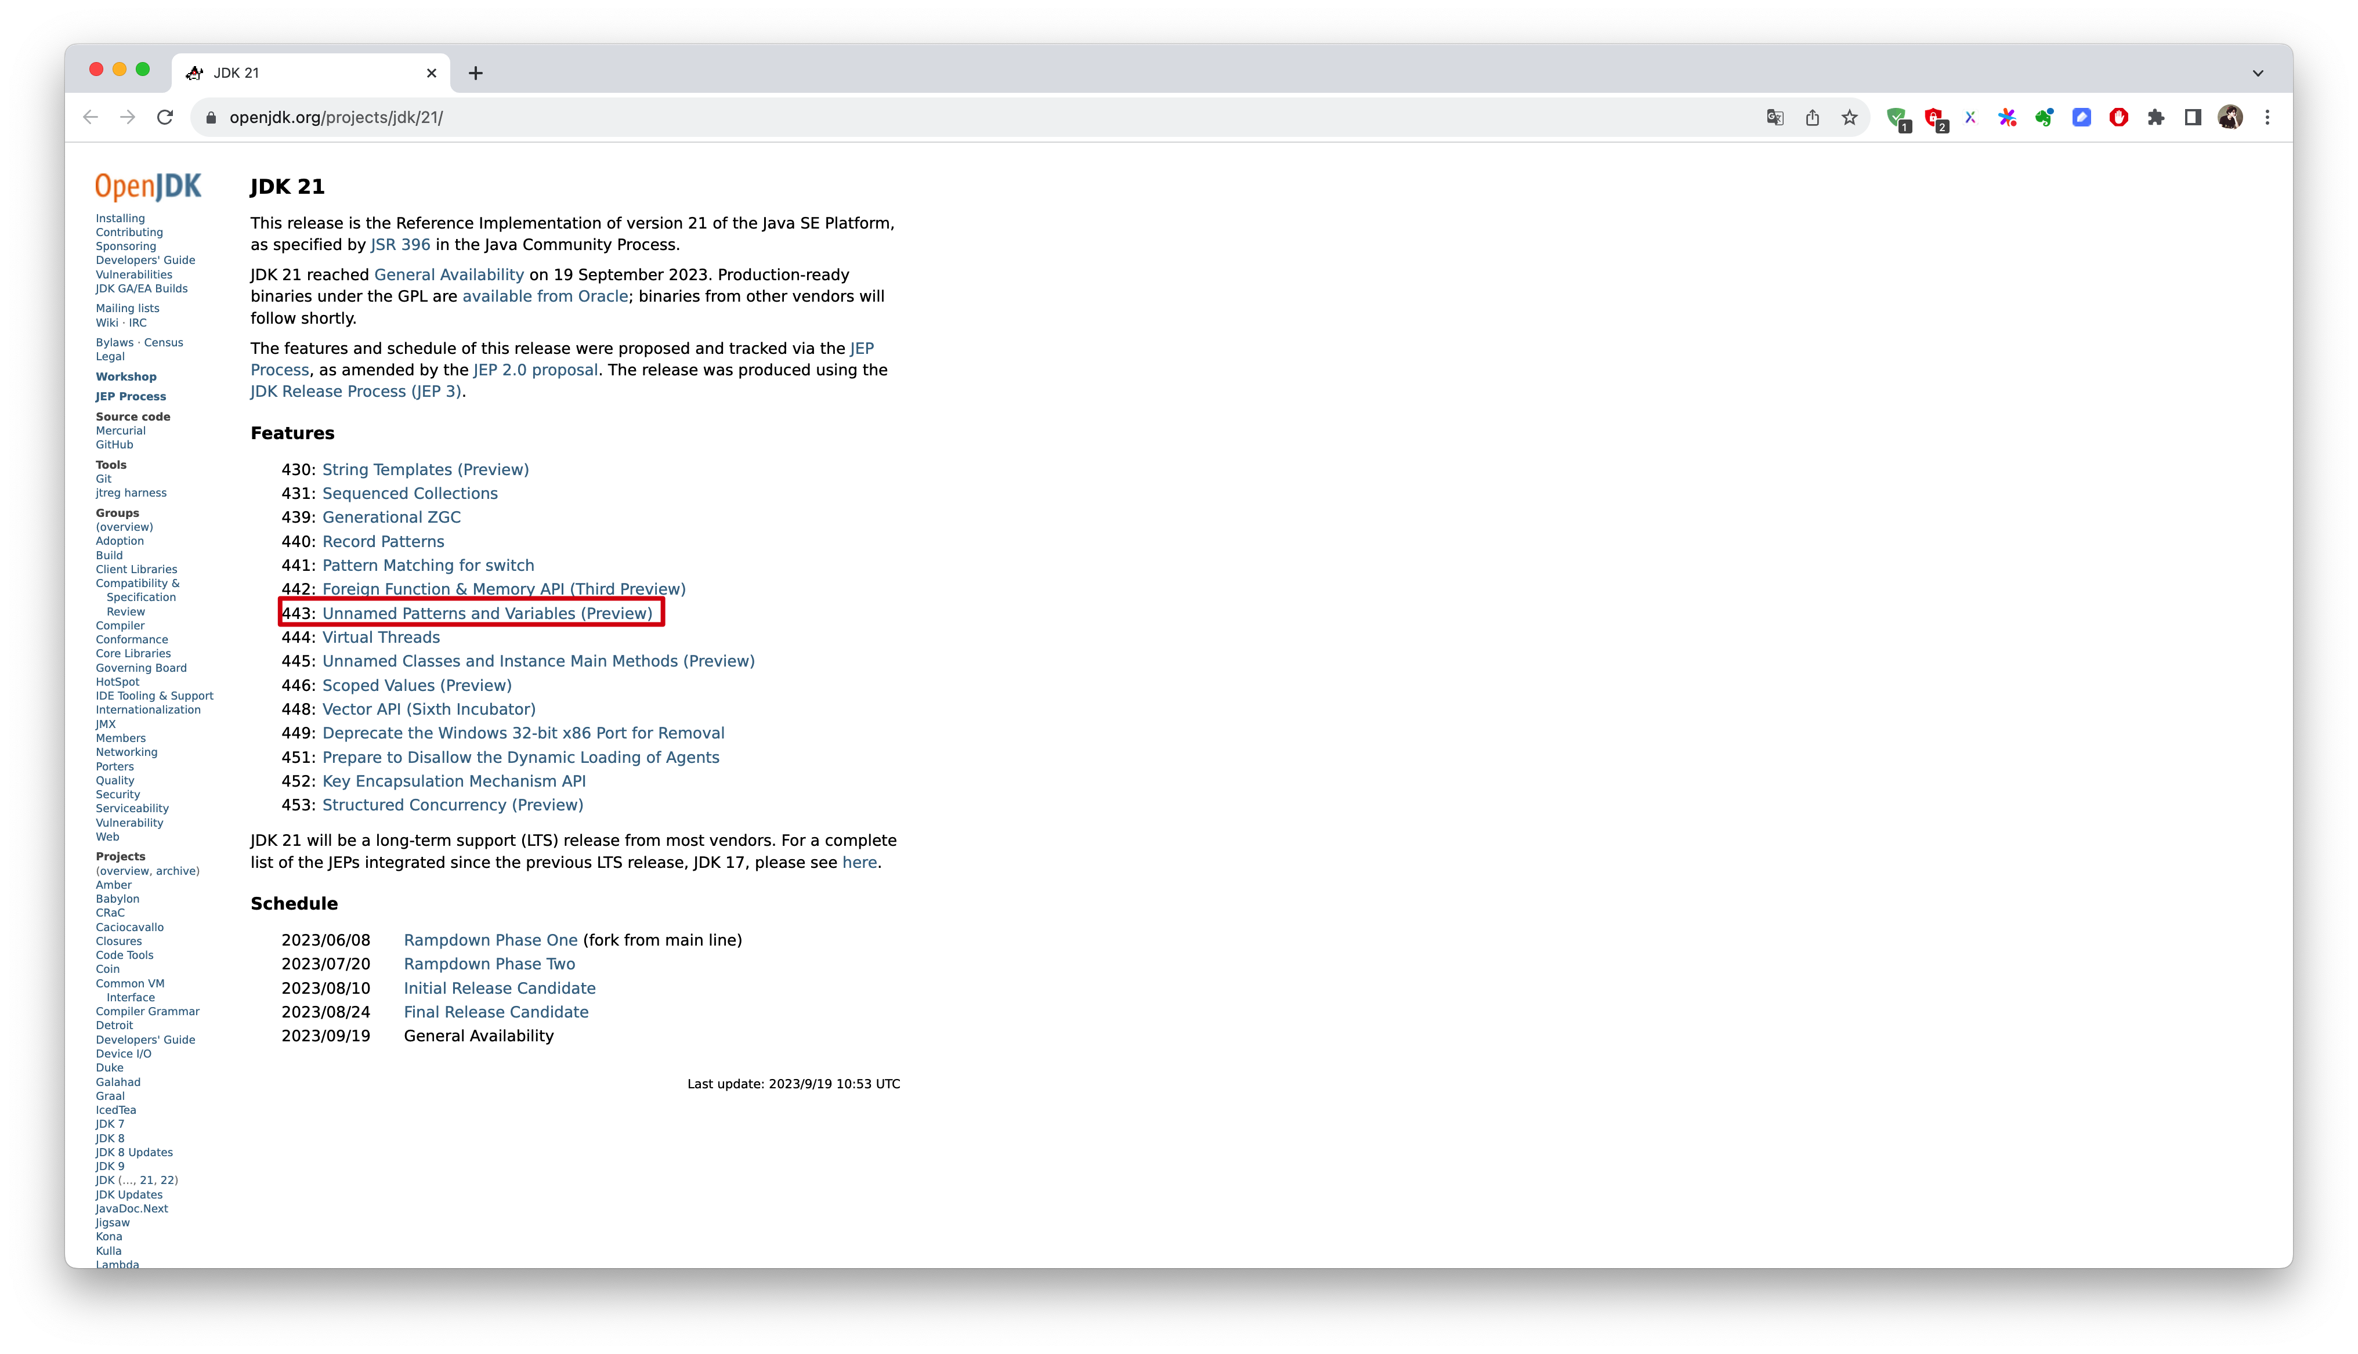Click the page reload/refresh icon
The height and width of the screenshot is (1354, 2358).
(x=165, y=117)
